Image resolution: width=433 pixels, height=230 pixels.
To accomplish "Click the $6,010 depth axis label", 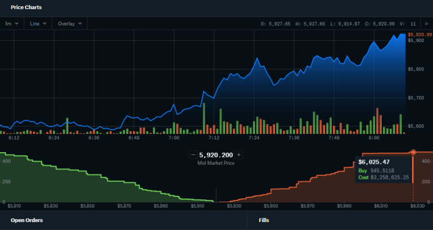I will [381, 206].
